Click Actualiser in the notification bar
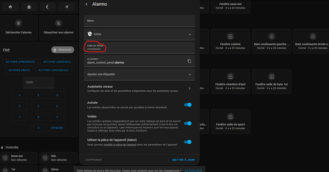Screen dimensions: 329x172 pos(193,171)
